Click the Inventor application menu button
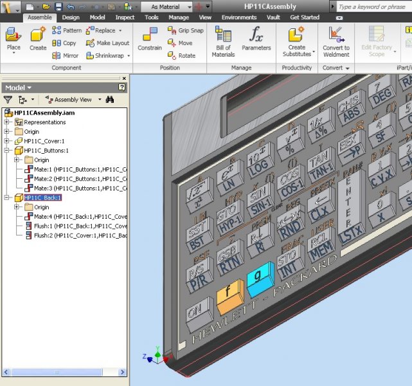This screenshot has height=386, width=412. (10, 7)
